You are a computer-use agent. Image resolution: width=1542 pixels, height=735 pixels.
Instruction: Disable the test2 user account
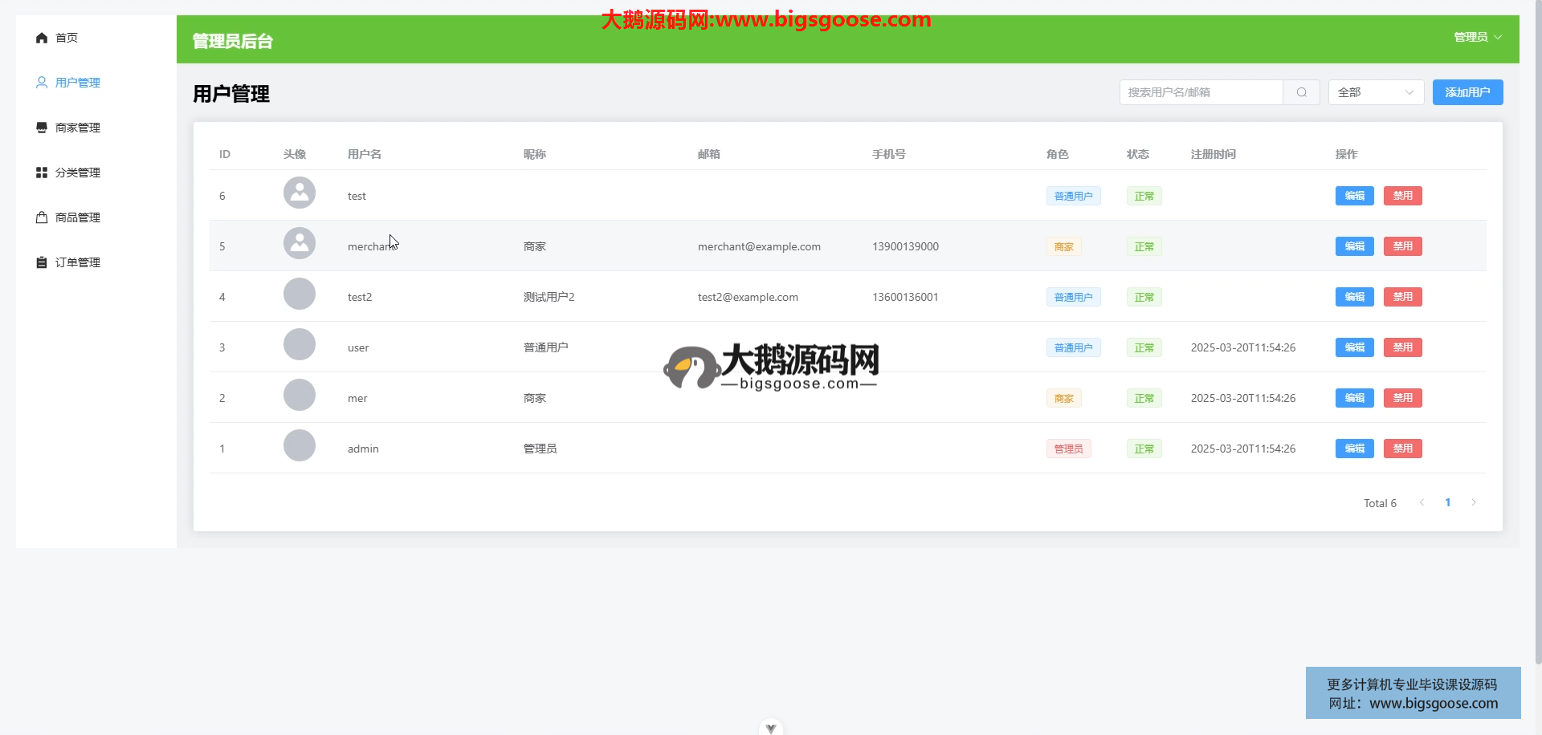click(x=1402, y=297)
